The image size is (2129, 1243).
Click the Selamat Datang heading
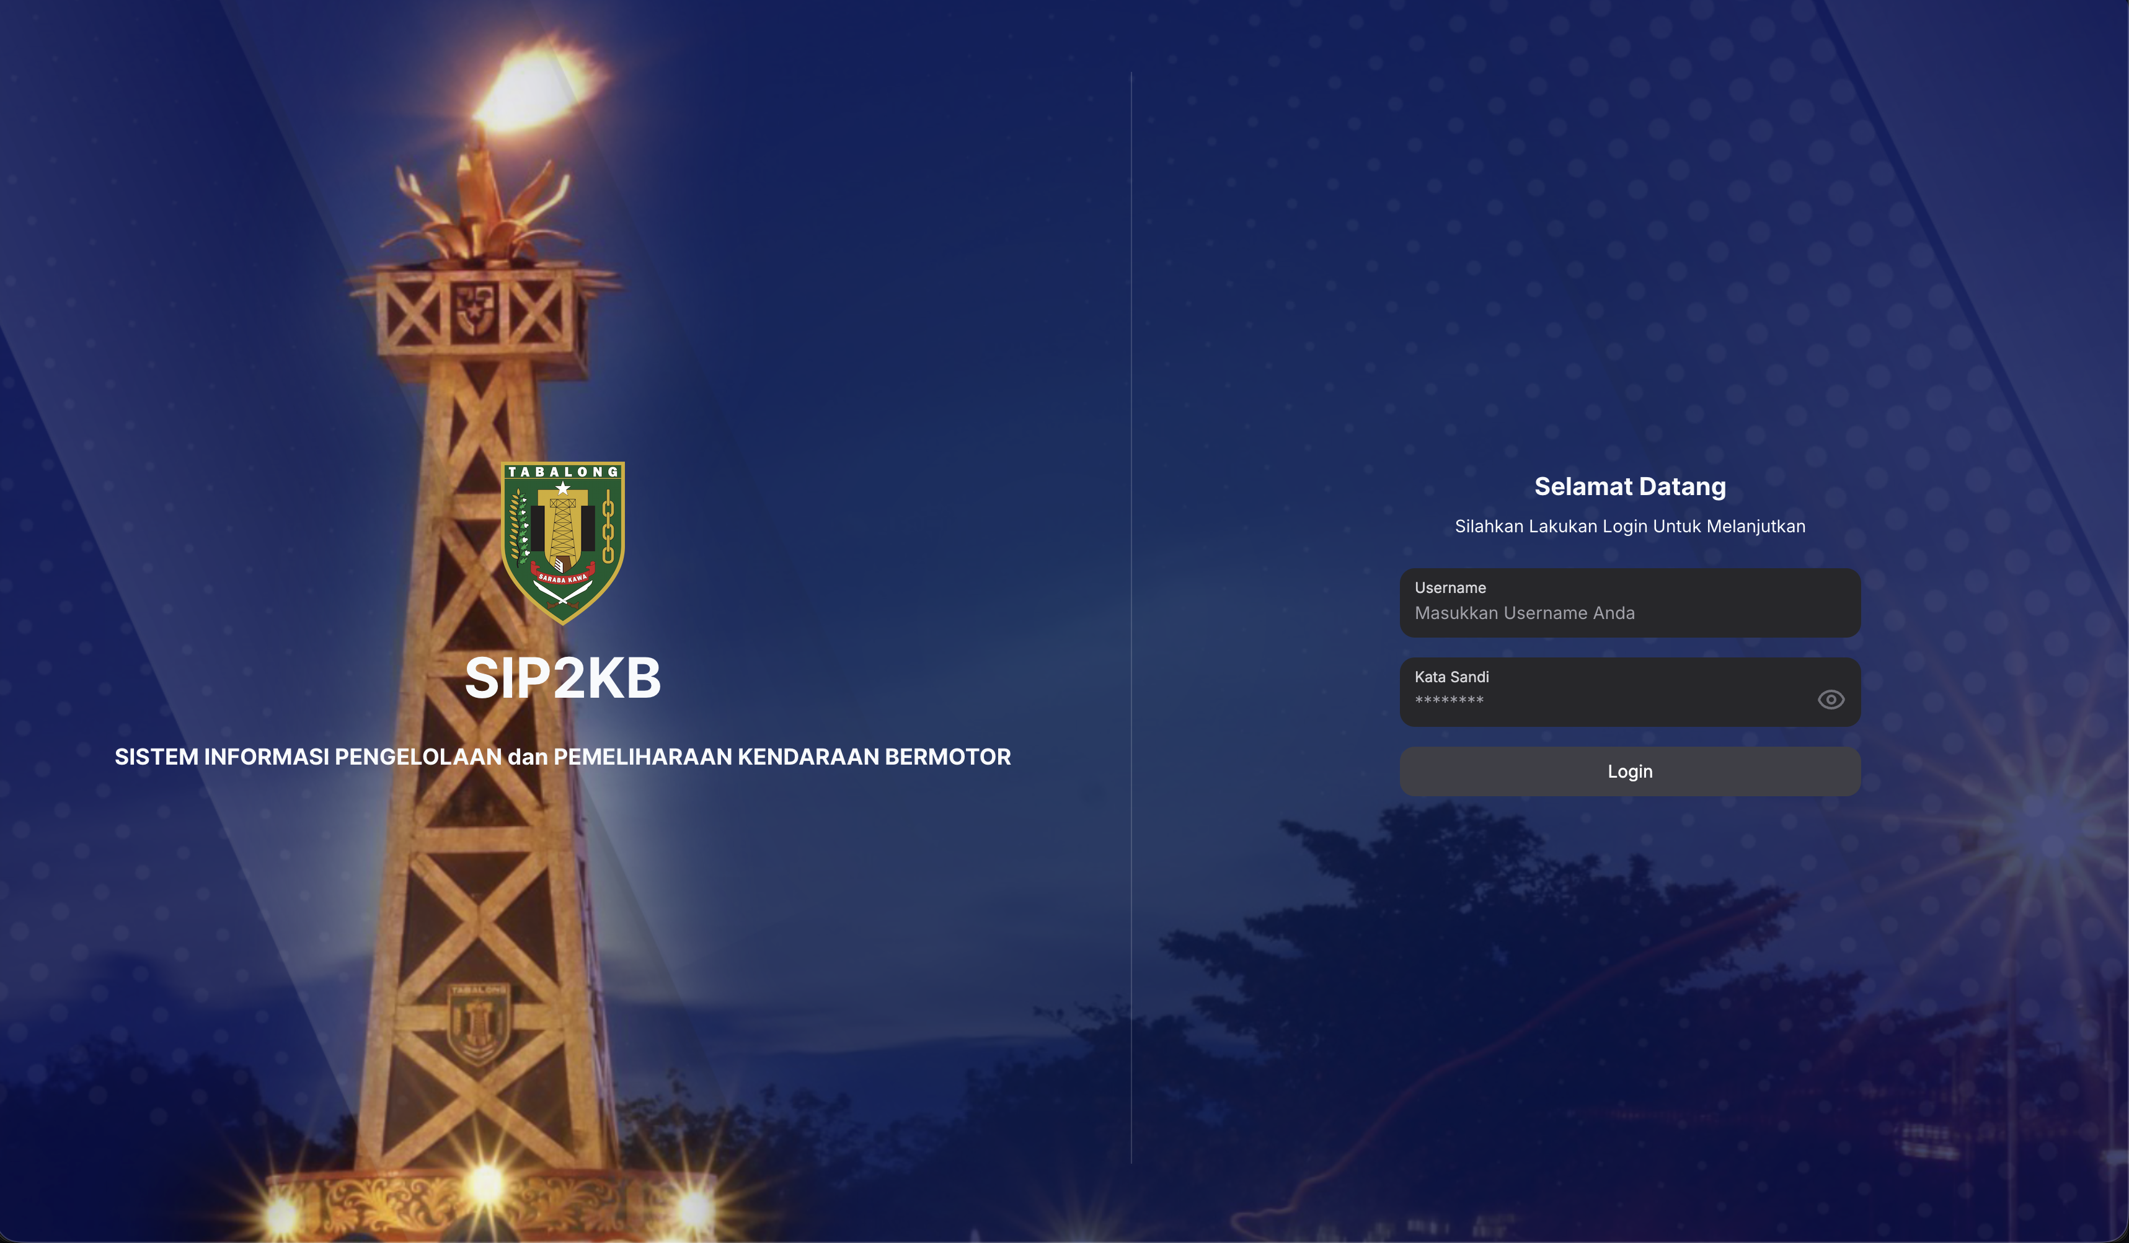1630,486
